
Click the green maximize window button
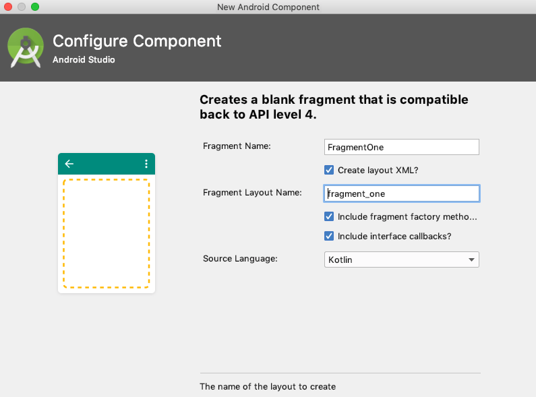click(35, 7)
